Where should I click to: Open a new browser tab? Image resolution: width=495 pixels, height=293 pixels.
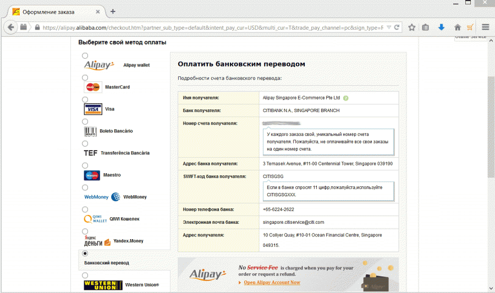tap(113, 12)
